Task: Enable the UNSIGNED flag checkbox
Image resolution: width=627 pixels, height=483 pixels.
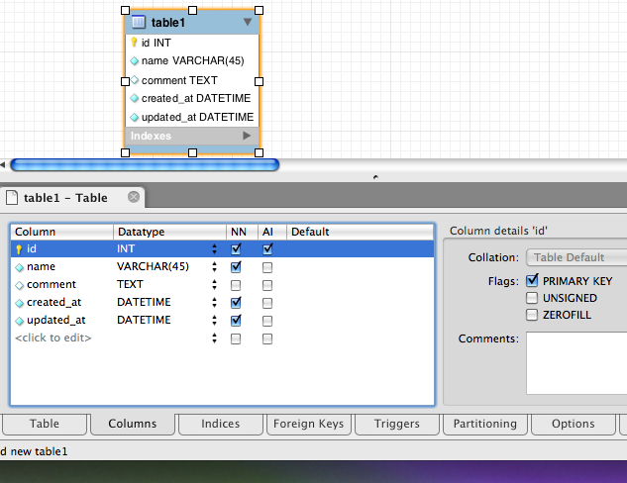Action: pos(533,298)
